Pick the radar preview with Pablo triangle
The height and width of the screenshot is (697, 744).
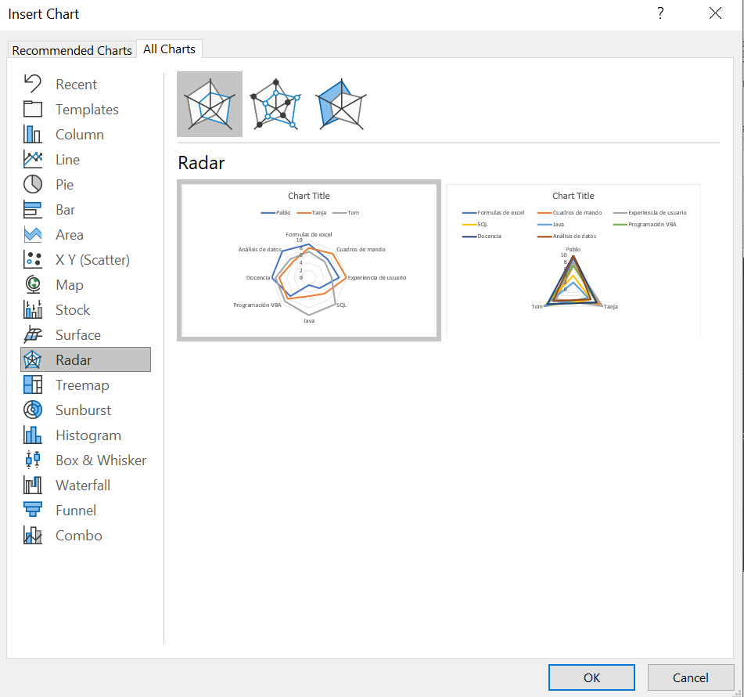(573, 260)
